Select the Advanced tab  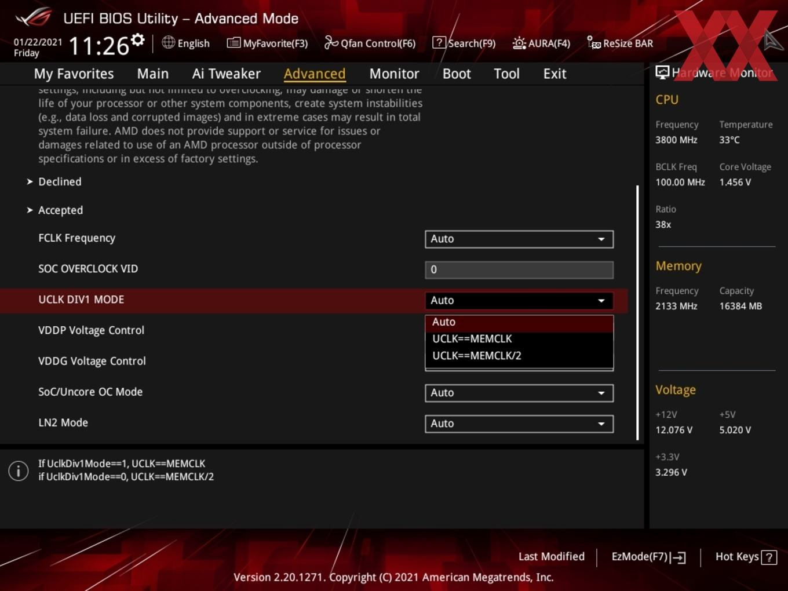click(x=315, y=74)
